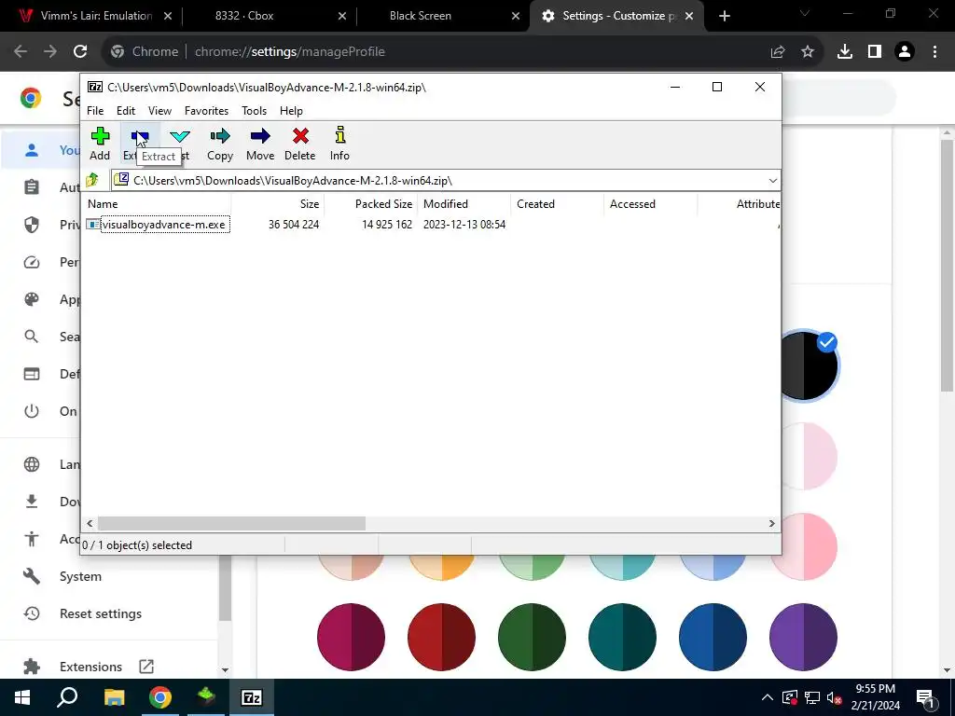Image resolution: width=955 pixels, height=716 pixels.
Task: Open Chrome tab search chevron
Action: [x=805, y=13]
